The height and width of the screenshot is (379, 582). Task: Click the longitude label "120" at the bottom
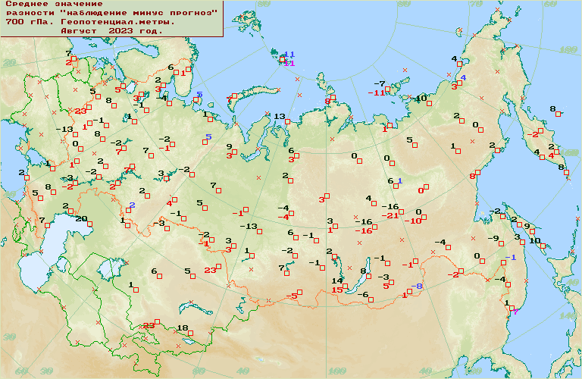click(x=473, y=371)
